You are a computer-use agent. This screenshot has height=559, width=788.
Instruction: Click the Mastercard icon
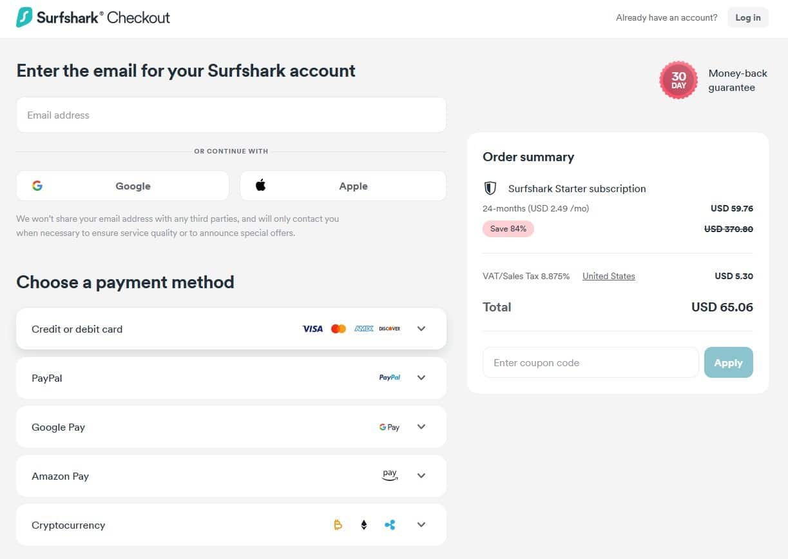338,329
